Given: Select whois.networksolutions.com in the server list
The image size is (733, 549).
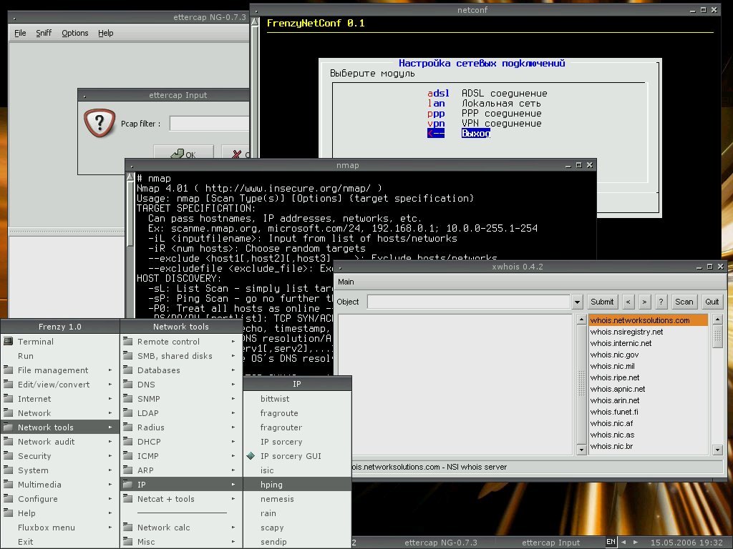Looking at the screenshot, I should tap(649, 320).
